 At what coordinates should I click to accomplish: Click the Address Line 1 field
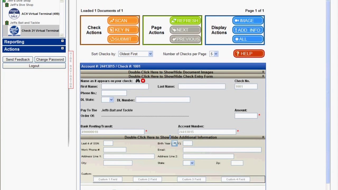[x=129, y=156]
